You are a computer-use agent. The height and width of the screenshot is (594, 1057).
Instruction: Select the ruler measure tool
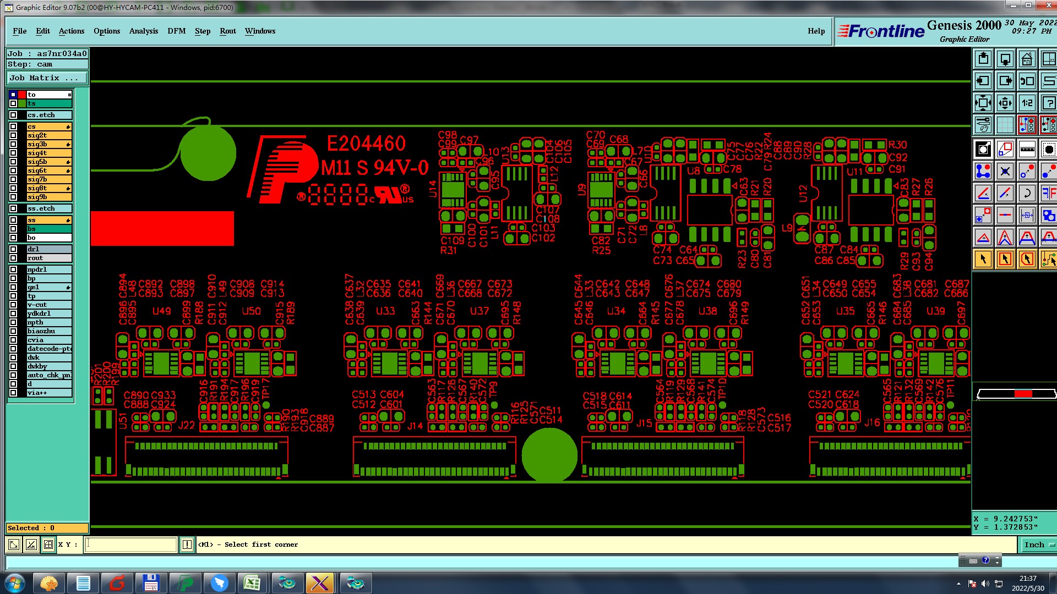(x=1027, y=149)
